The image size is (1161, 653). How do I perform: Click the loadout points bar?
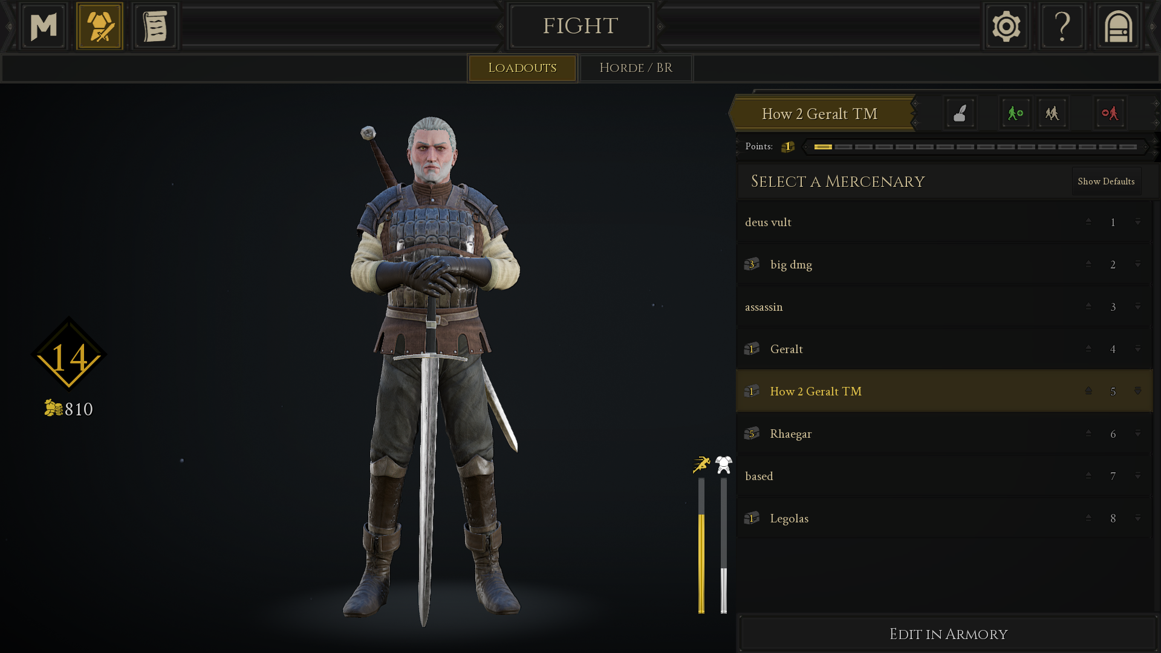click(975, 147)
